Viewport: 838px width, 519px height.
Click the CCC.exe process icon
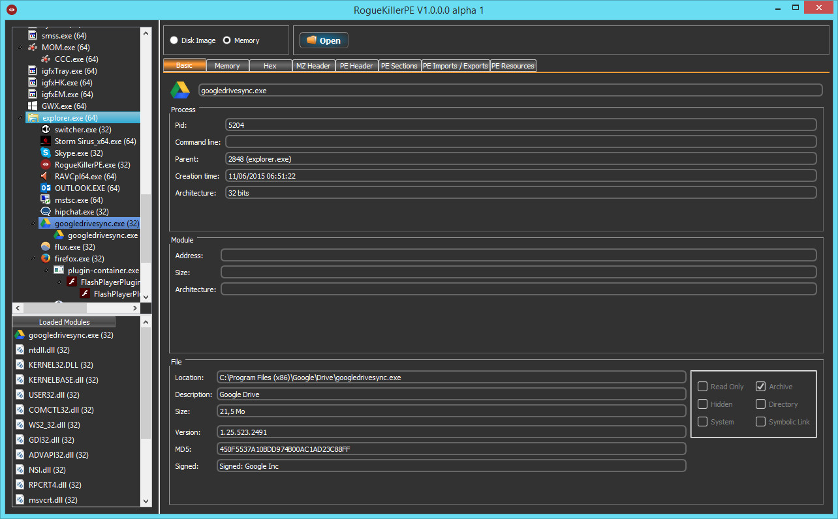(46, 59)
